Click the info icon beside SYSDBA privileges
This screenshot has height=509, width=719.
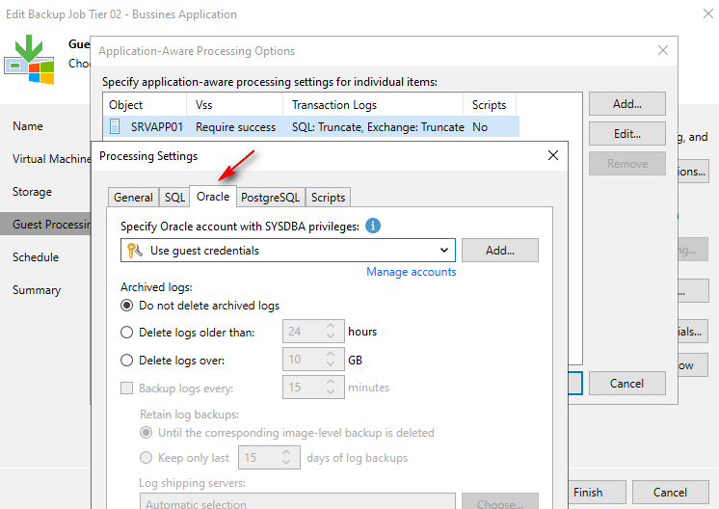(x=373, y=226)
